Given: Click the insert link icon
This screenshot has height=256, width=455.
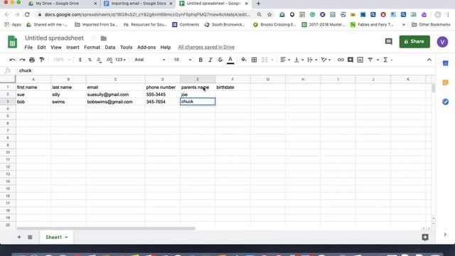Looking at the screenshot, I should tap(341, 60).
